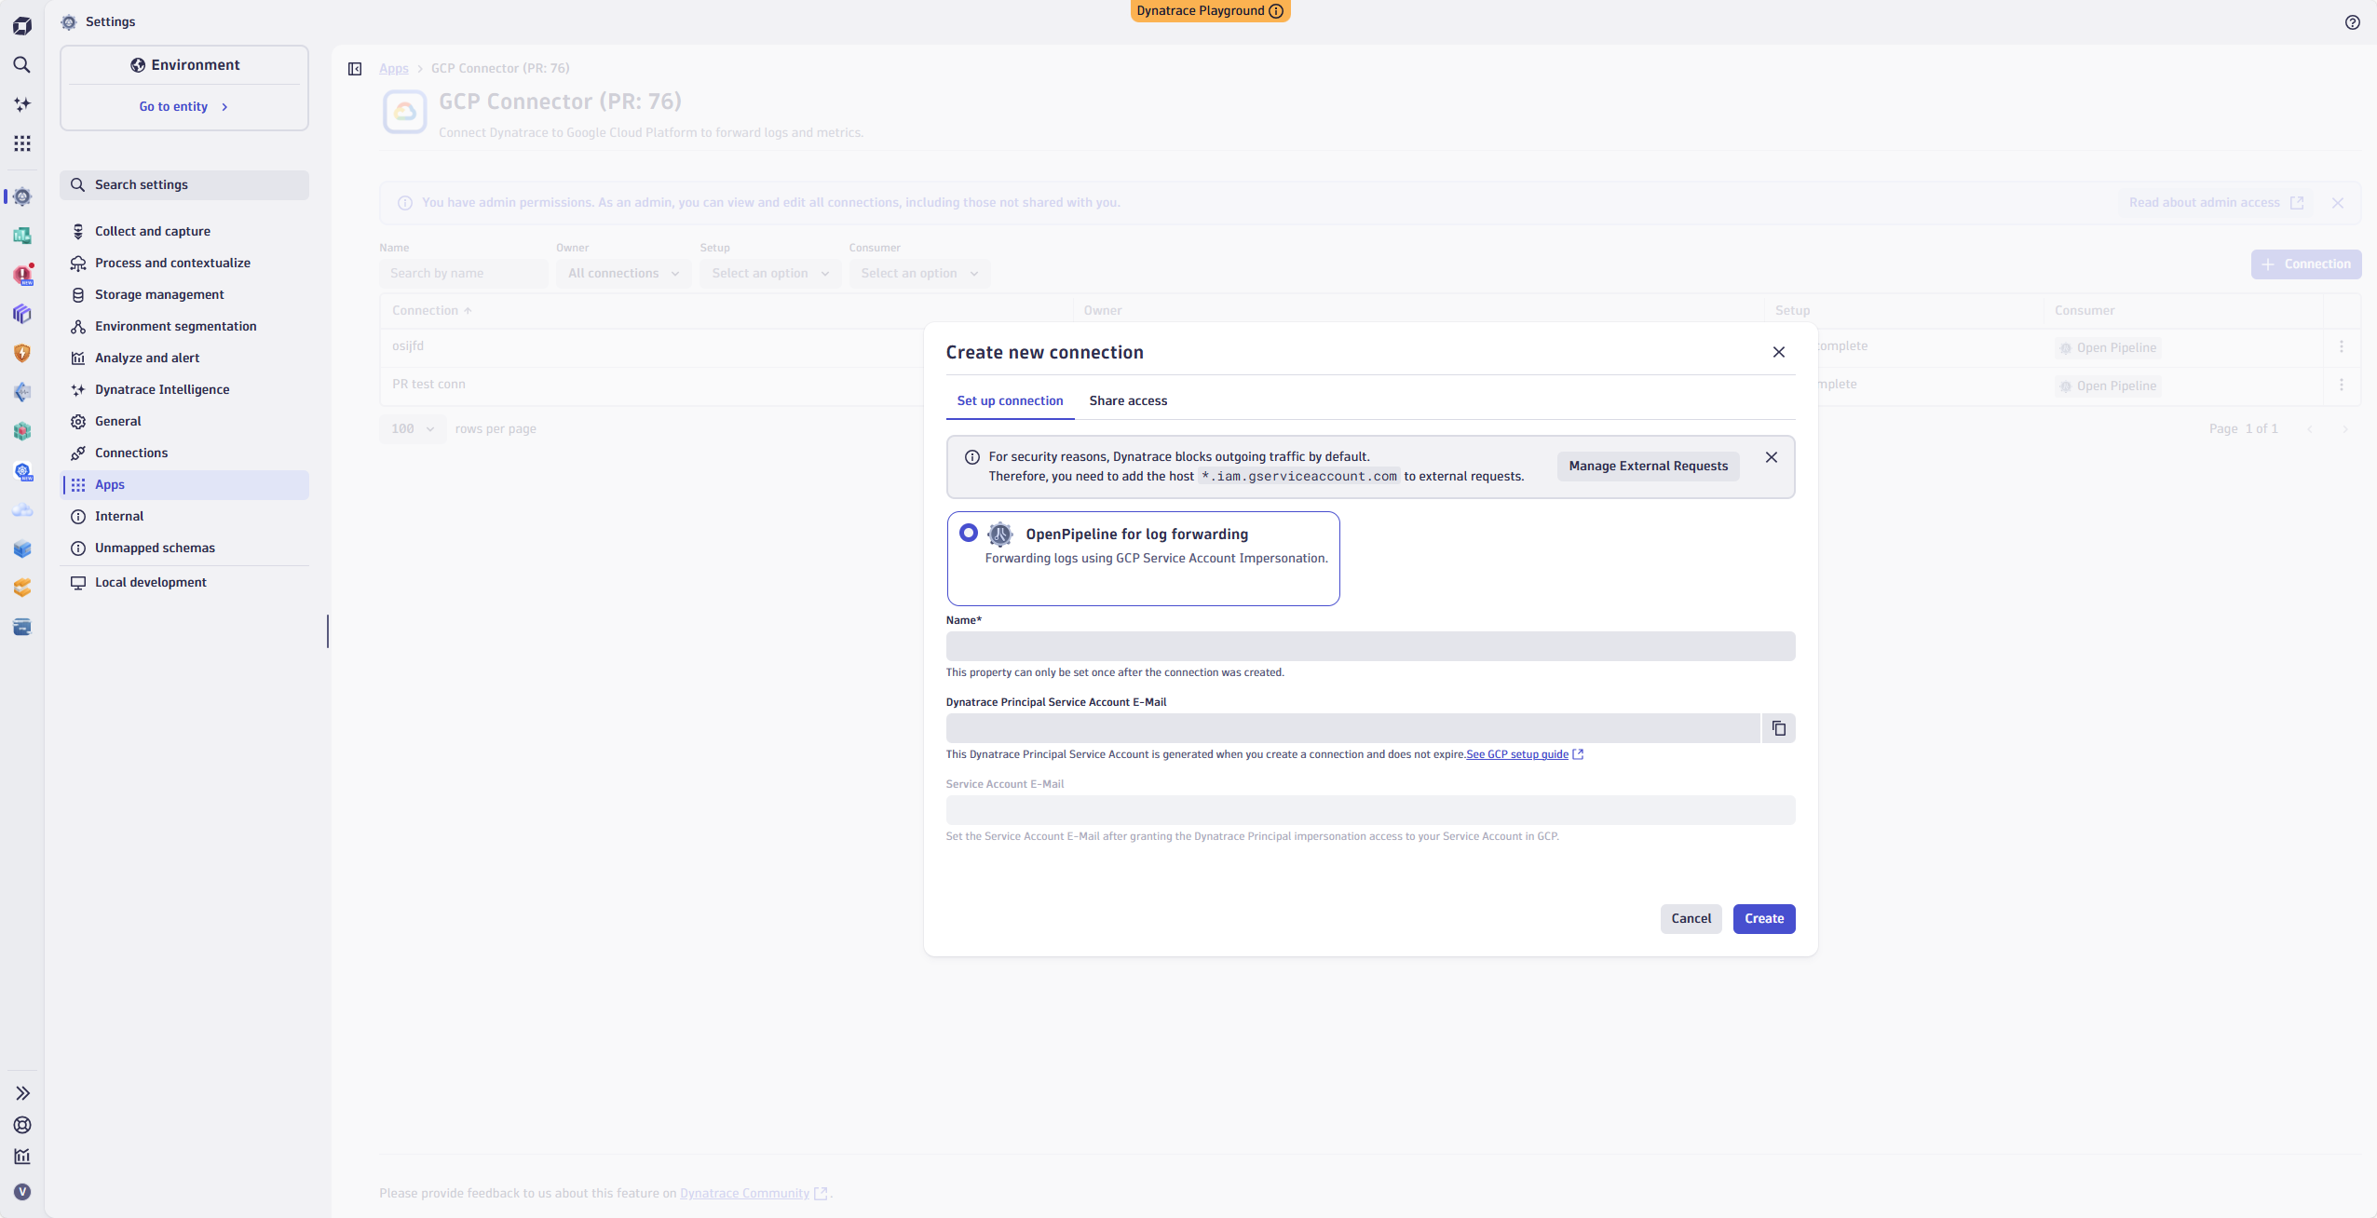Open General settings category
This screenshot has height=1218, width=2377.
point(184,421)
